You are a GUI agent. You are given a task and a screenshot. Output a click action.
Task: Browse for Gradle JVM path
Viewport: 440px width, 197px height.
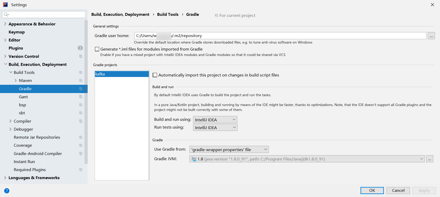point(430,159)
